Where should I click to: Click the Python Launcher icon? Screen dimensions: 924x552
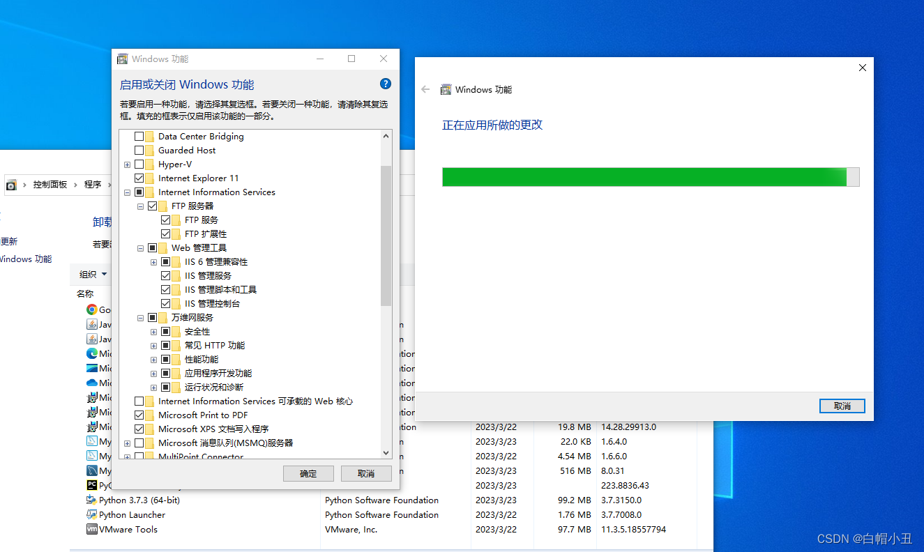pos(92,514)
